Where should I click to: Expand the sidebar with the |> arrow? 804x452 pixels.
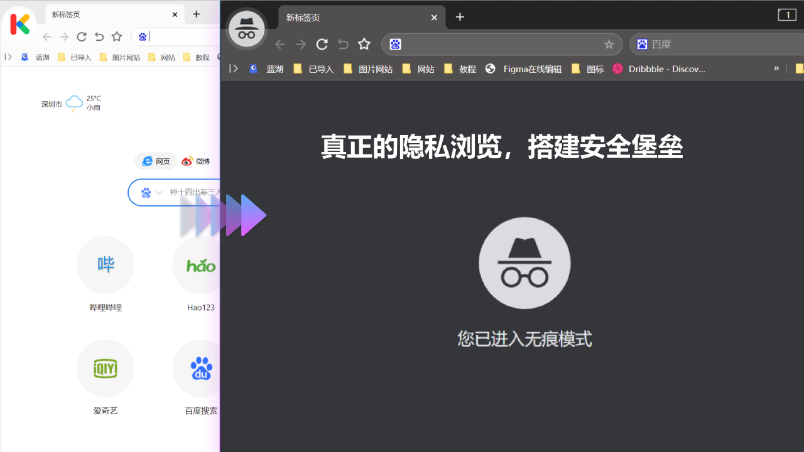click(x=233, y=68)
